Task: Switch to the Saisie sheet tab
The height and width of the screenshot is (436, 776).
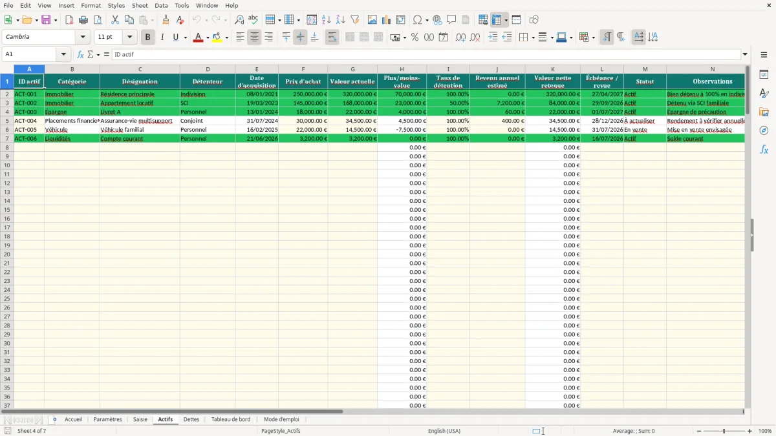Action: 140,419
